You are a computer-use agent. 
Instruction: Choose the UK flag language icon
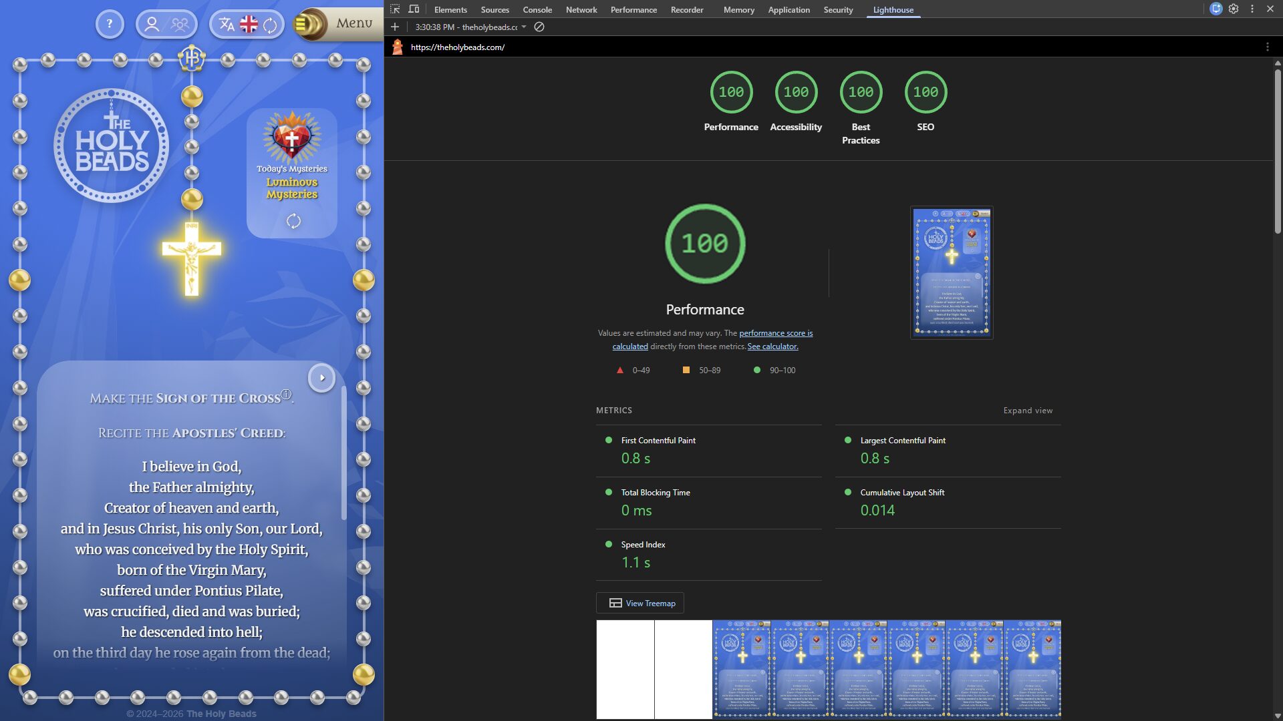coord(249,25)
